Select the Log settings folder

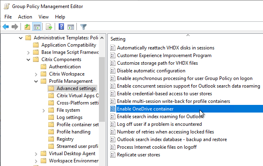coord(70,117)
